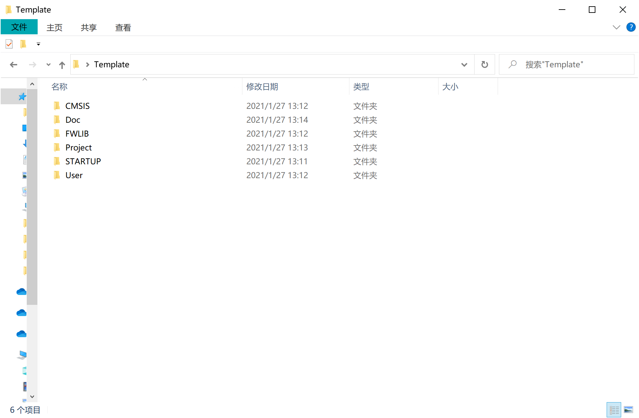
Task: Sort by the 修改日期 column header
Action: tap(262, 87)
